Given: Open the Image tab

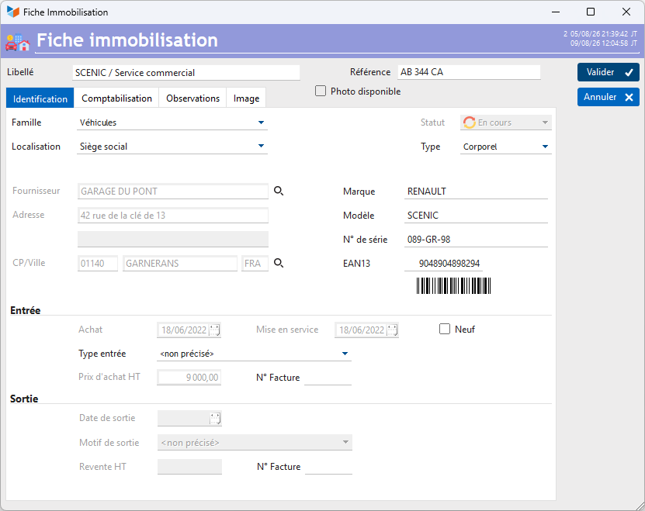Looking at the screenshot, I should 246,98.
